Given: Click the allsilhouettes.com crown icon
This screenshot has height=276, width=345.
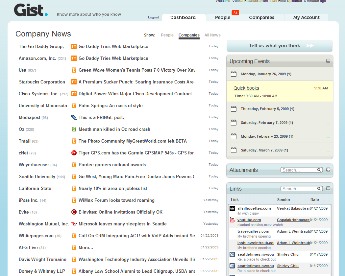Looking at the screenshot, I should (232, 208).
